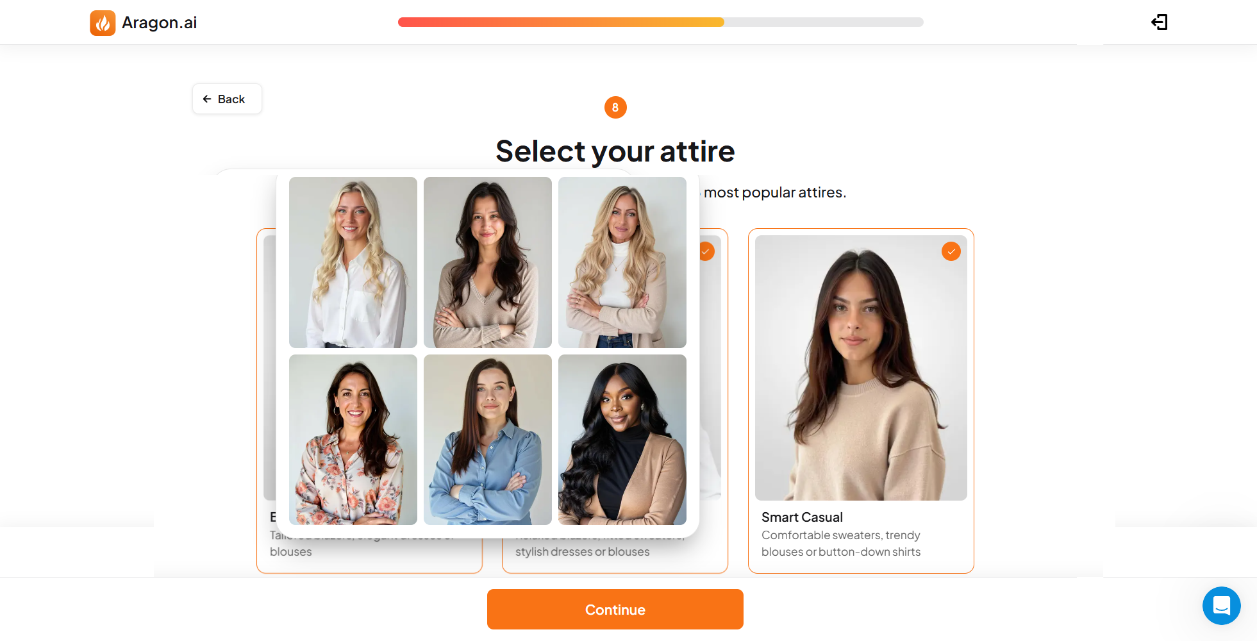Click the woman in black turtleneck thumbnail
The width and height of the screenshot is (1257, 641).
pyautogui.click(x=622, y=440)
